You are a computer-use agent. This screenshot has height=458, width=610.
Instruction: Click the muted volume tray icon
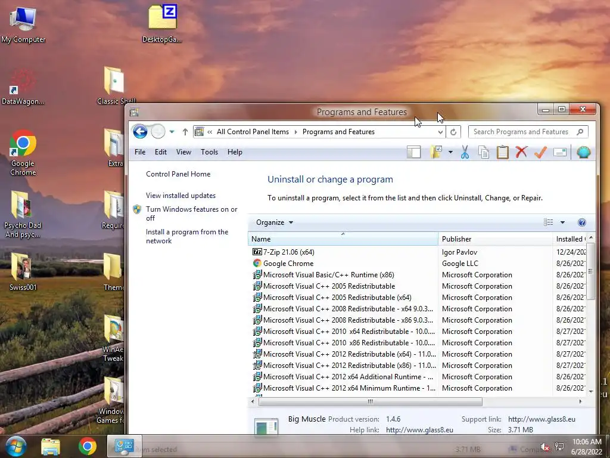click(545, 447)
